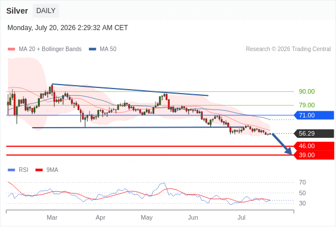336x227 pixels.
Task: Click the green 90.00 resistance label
Action: pos(306,91)
